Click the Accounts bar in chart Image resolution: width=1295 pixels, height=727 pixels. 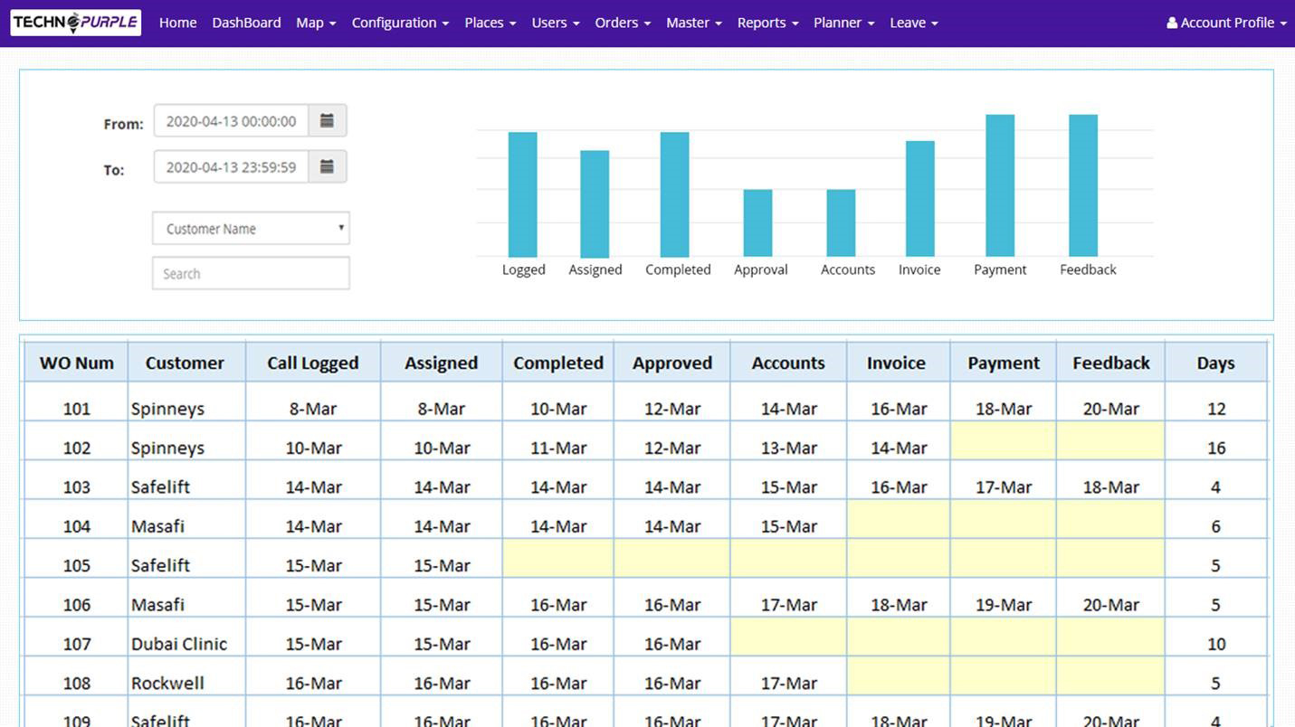[x=841, y=223]
